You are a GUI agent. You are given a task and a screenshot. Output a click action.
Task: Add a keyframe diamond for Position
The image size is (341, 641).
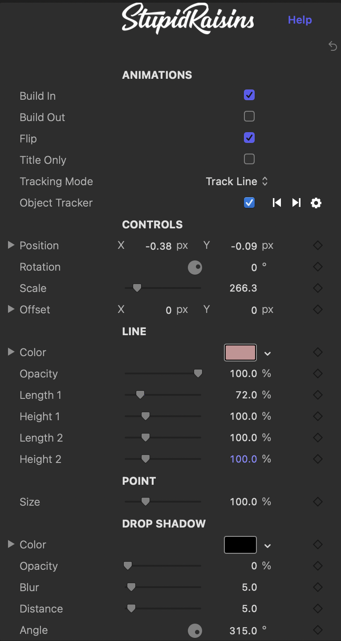point(317,245)
